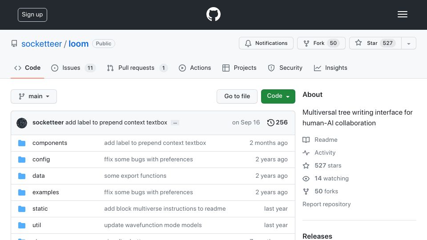
Task: Open the Actions tab
Action: 195,68
